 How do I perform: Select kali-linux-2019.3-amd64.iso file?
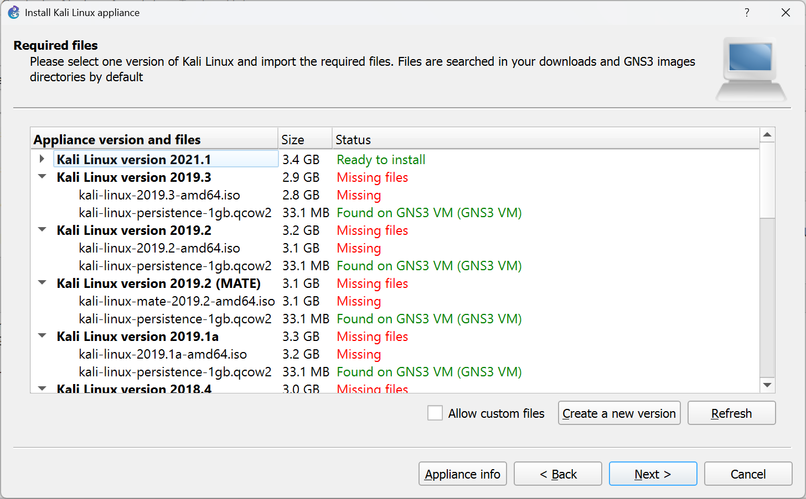[159, 195]
